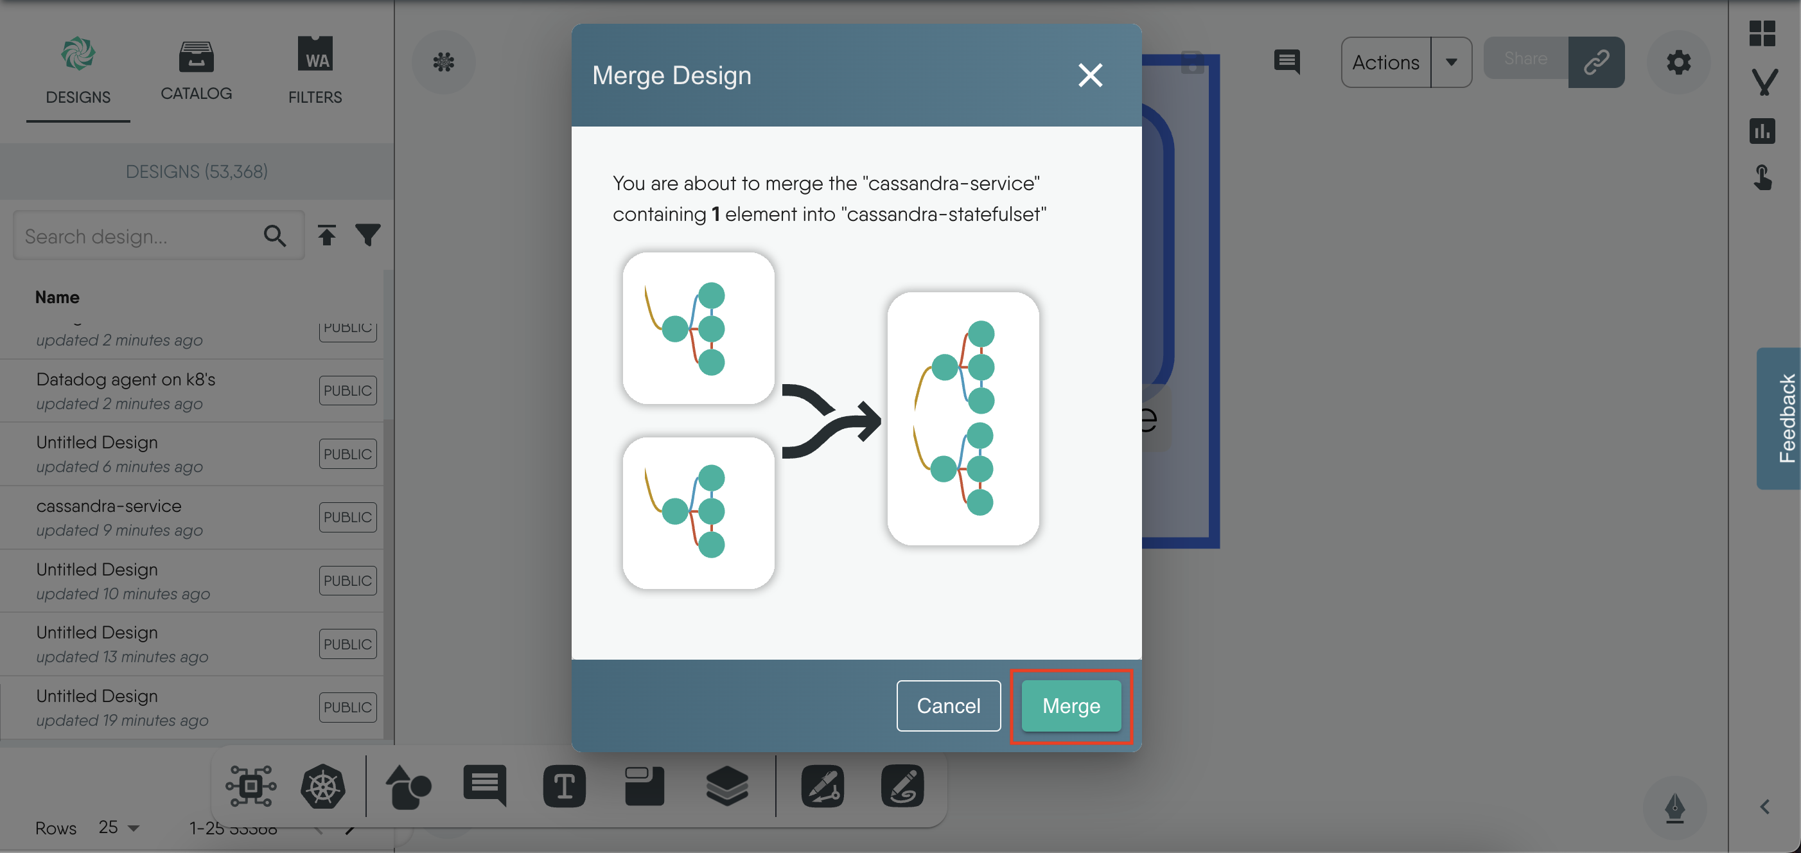Open the Comment tool
1801x853 pixels.
tap(484, 787)
